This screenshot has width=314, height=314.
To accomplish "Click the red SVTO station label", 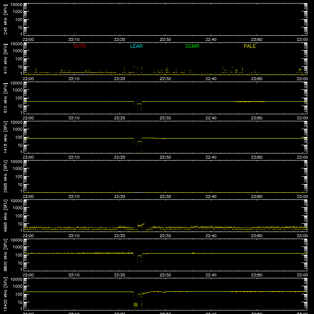I will pyautogui.click(x=80, y=46).
